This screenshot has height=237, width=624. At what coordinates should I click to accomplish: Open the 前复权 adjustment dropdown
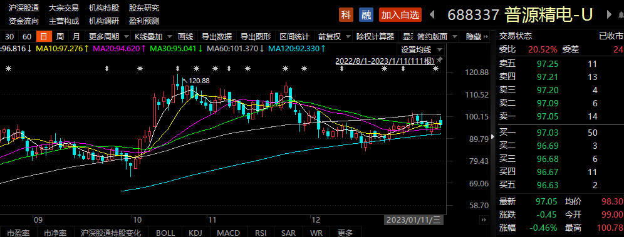click(334, 37)
